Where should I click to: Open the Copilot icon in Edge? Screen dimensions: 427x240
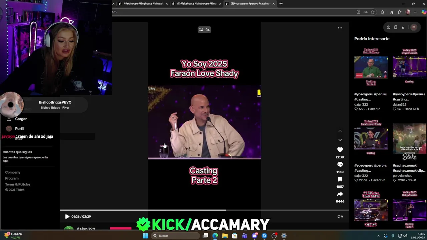423,12
